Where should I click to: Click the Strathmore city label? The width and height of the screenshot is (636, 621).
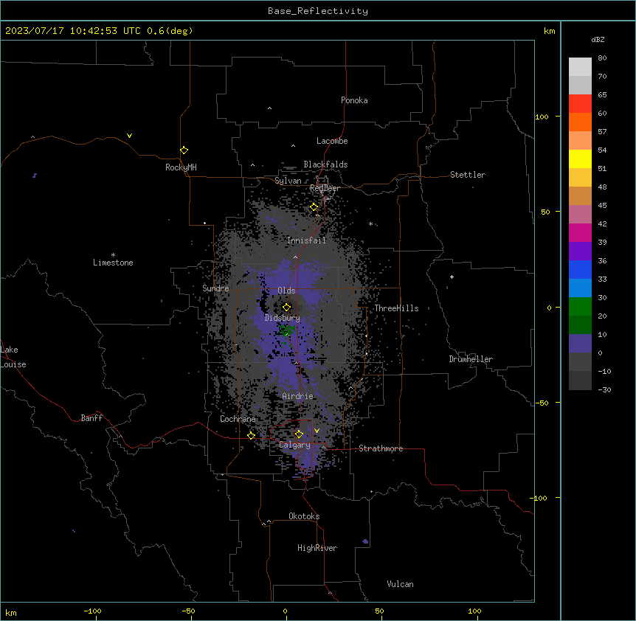(x=381, y=448)
